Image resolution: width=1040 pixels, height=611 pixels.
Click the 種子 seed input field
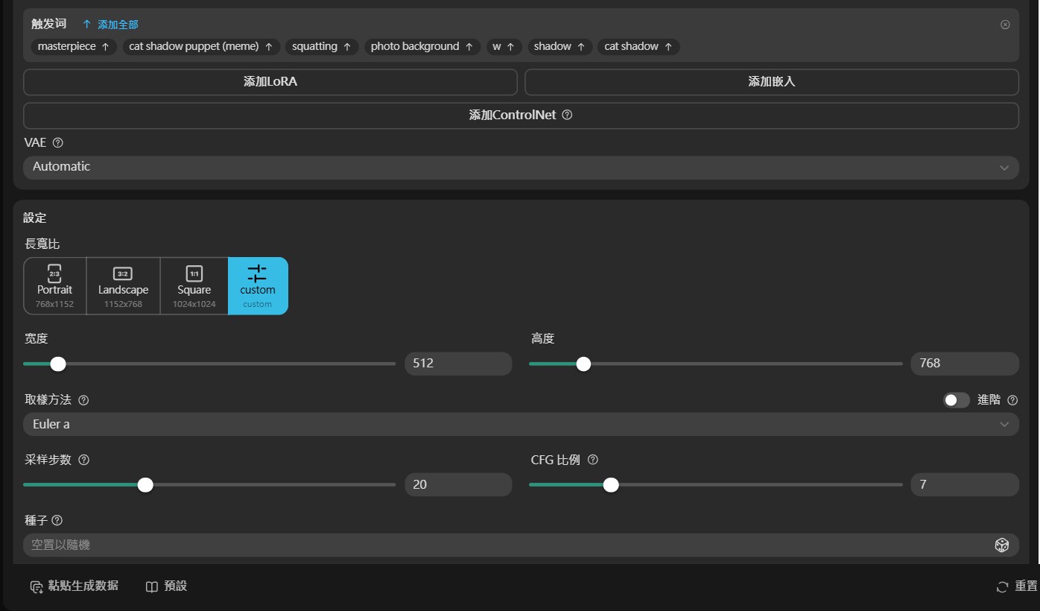(x=507, y=545)
